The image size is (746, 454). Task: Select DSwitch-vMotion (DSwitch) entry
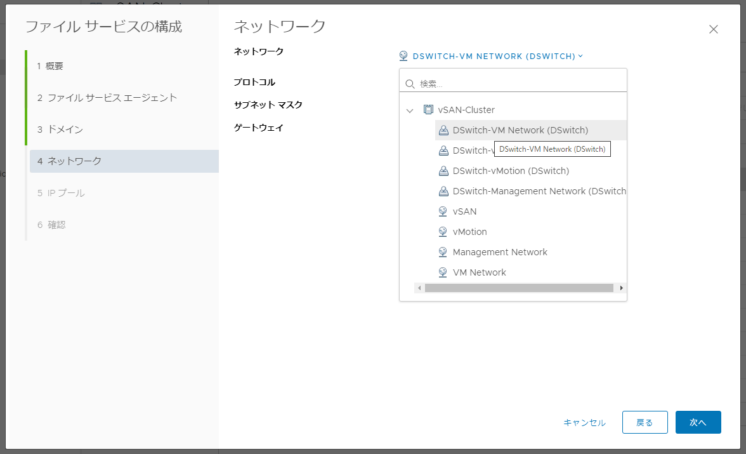tap(511, 171)
